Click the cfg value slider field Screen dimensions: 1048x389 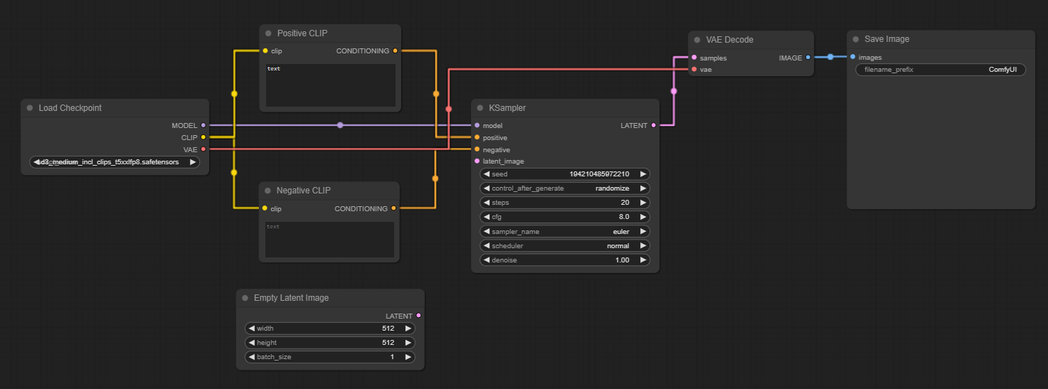[x=566, y=217]
